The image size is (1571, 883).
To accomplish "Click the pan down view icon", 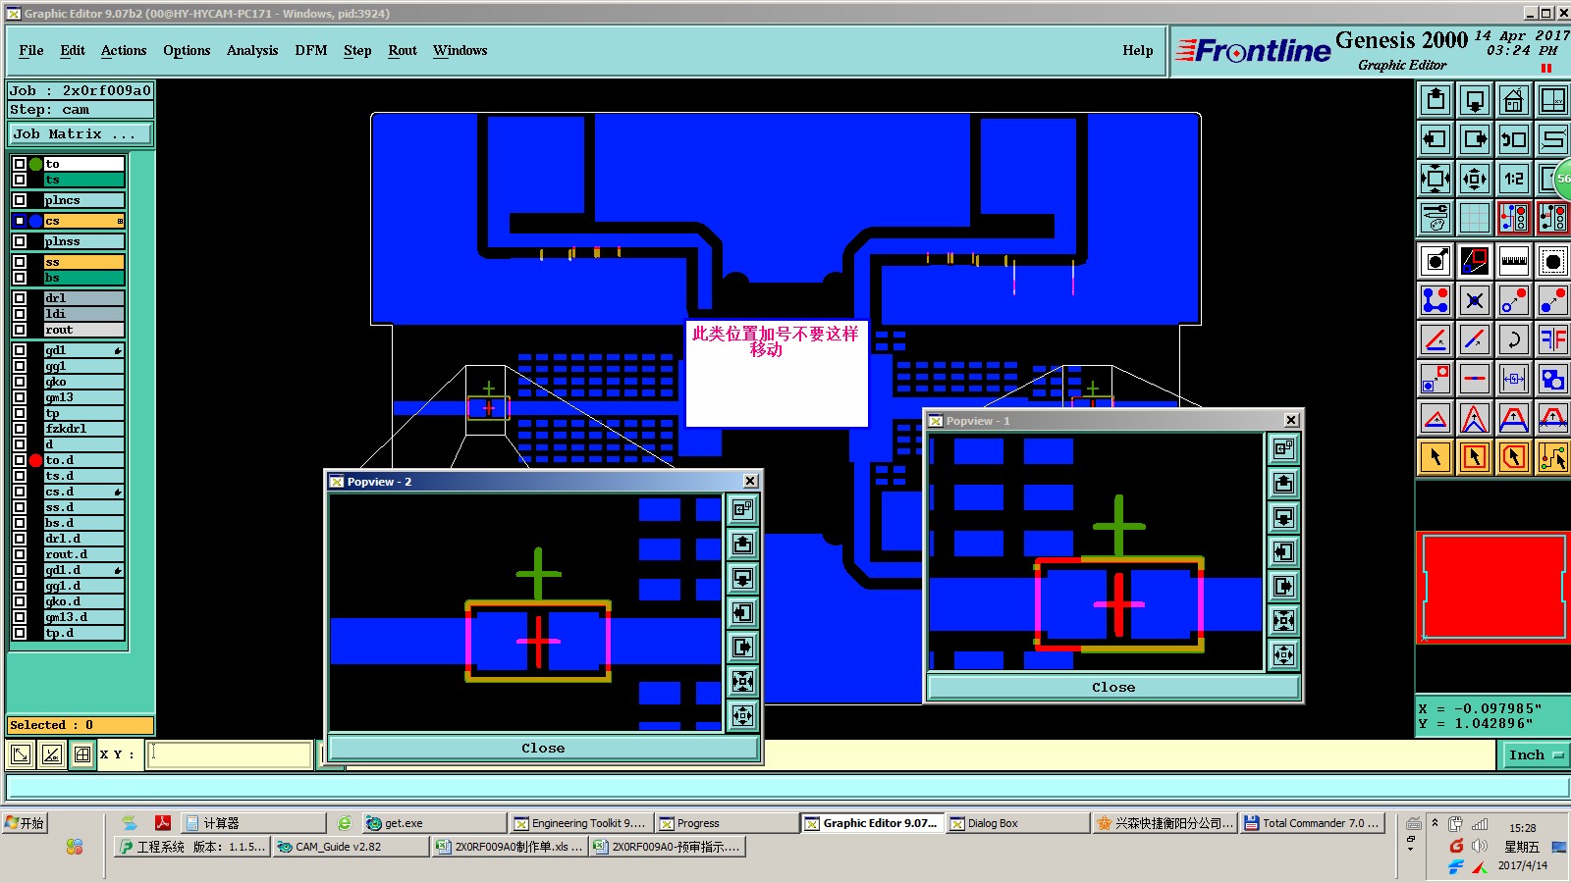I will [1475, 100].
